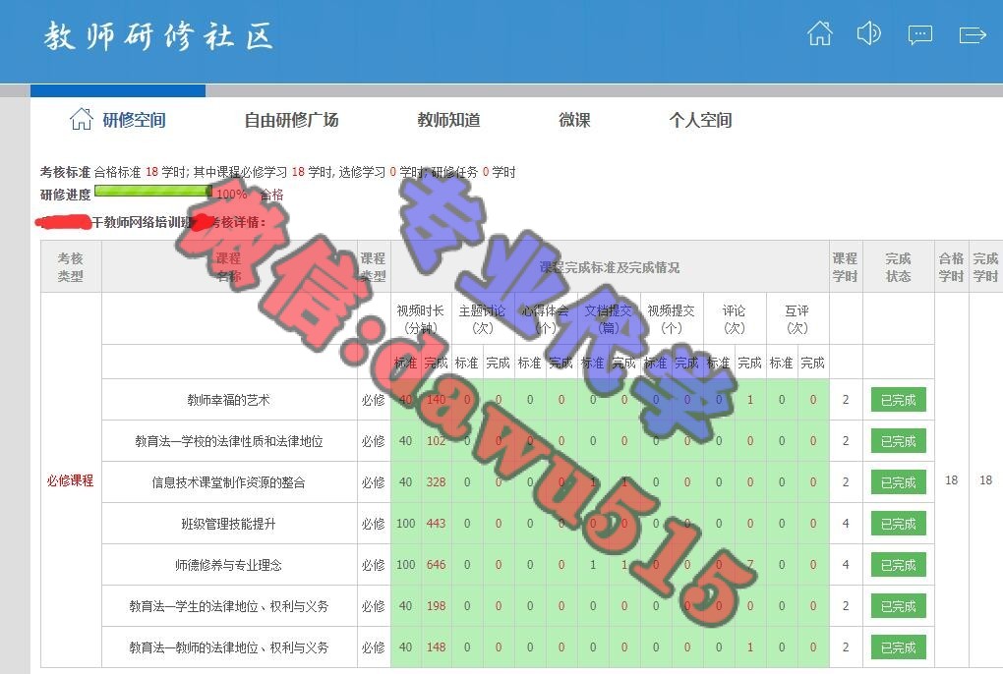This screenshot has height=674, width=1003.
Task: Open the 研修空间 tab
Action: [x=118, y=120]
